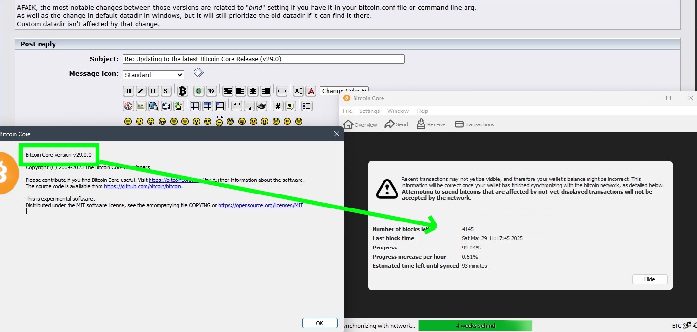This screenshot has height=332, width=697.
Task: Open the red font face tool
Action: 311,91
